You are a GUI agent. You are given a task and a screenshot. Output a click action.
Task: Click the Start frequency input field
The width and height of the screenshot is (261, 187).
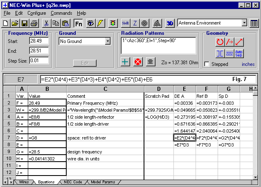(38, 41)
